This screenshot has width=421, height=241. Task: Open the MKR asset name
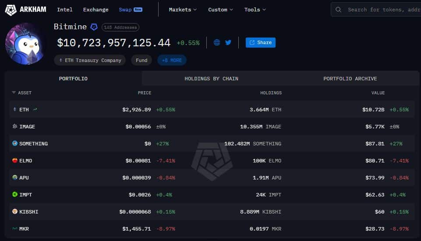pos(24,229)
